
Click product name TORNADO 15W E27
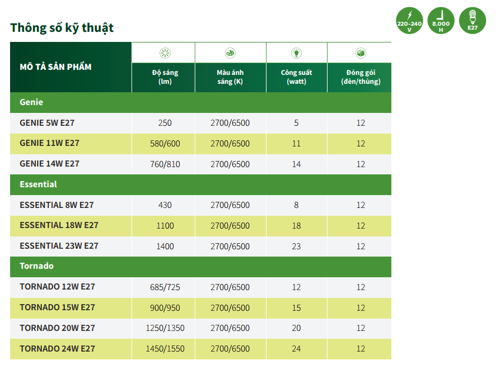[x=58, y=307]
